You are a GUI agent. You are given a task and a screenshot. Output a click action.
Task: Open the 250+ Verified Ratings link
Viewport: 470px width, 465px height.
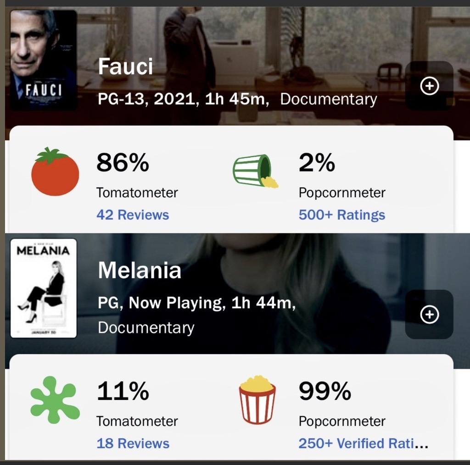tap(363, 443)
